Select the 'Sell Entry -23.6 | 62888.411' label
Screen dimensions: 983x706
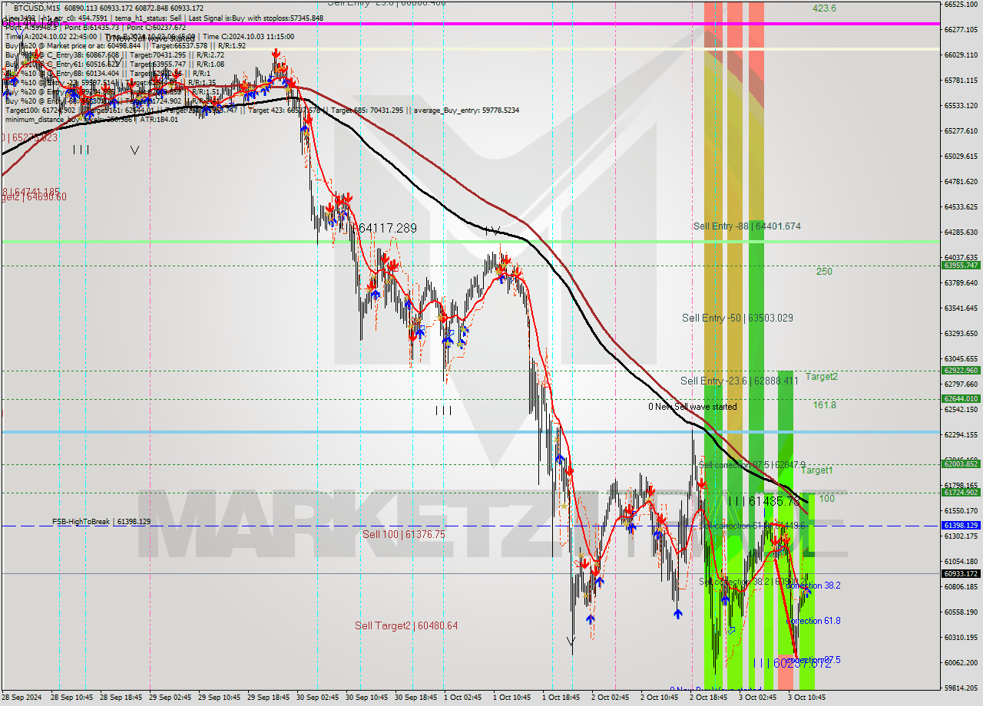(x=740, y=381)
